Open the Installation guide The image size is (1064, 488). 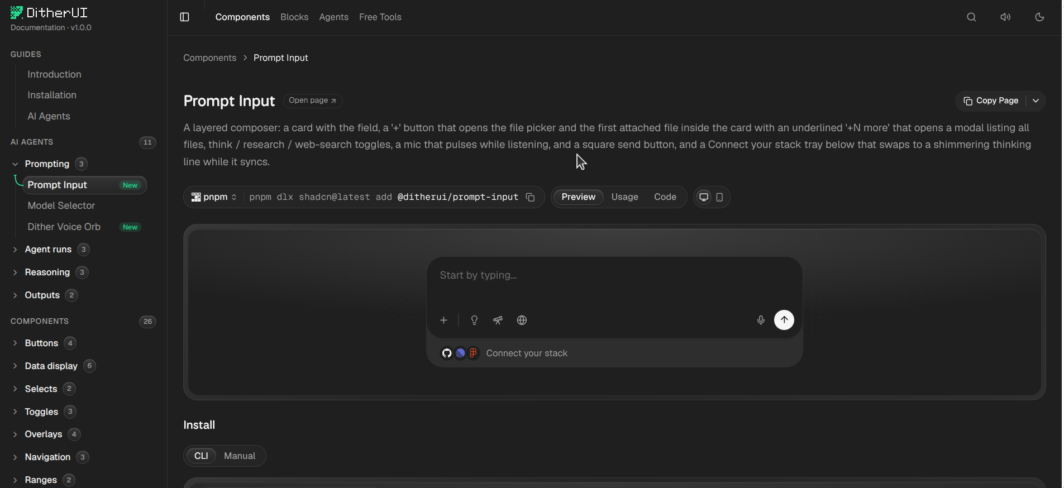pyautogui.click(x=52, y=95)
